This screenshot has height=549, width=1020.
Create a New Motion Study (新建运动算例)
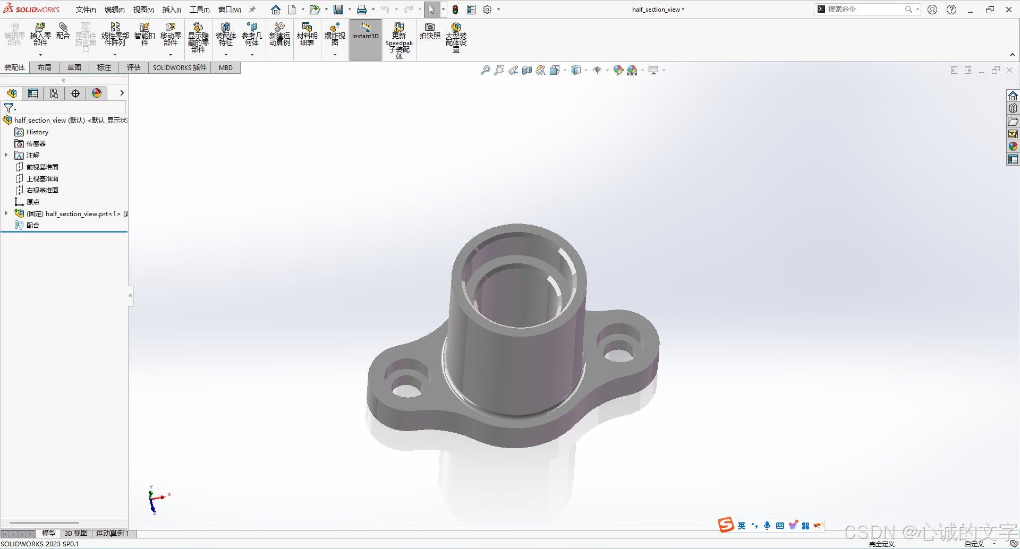click(x=279, y=34)
